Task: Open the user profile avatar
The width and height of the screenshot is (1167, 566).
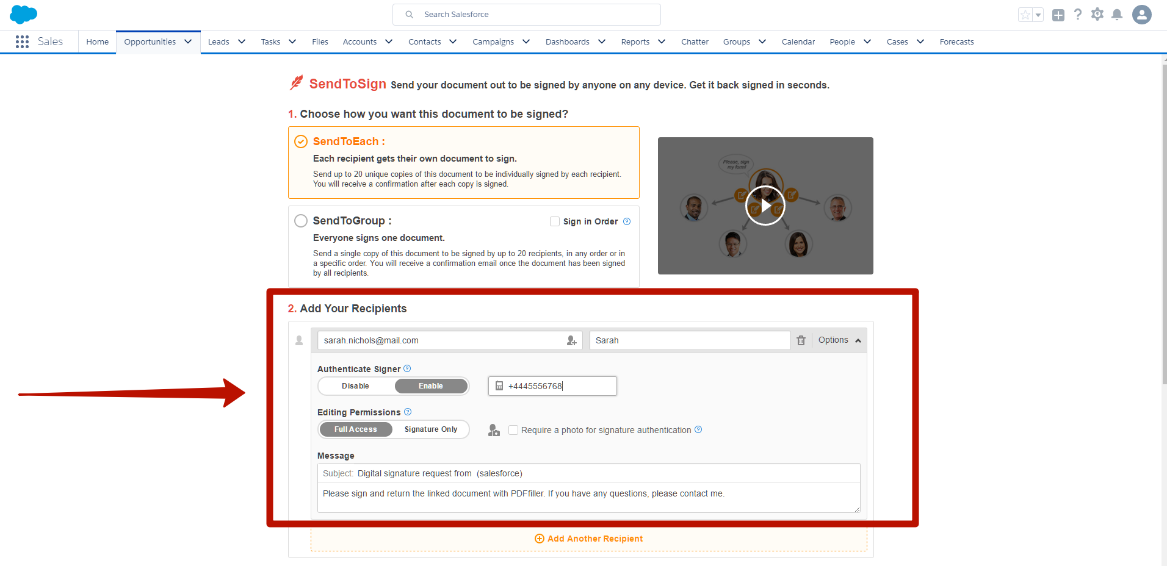Action: (x=1142, y=15)
